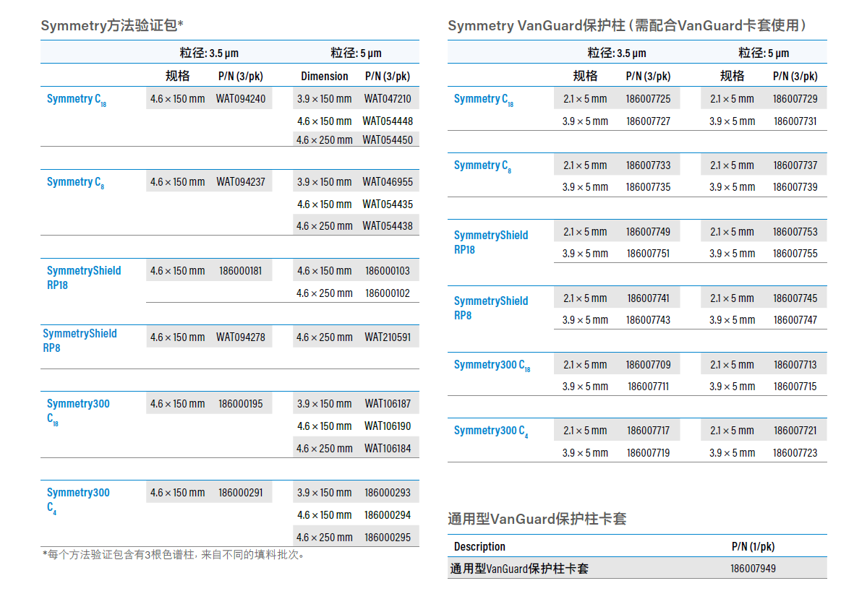Click the P/N (1/pk) column header

(753, 546)
